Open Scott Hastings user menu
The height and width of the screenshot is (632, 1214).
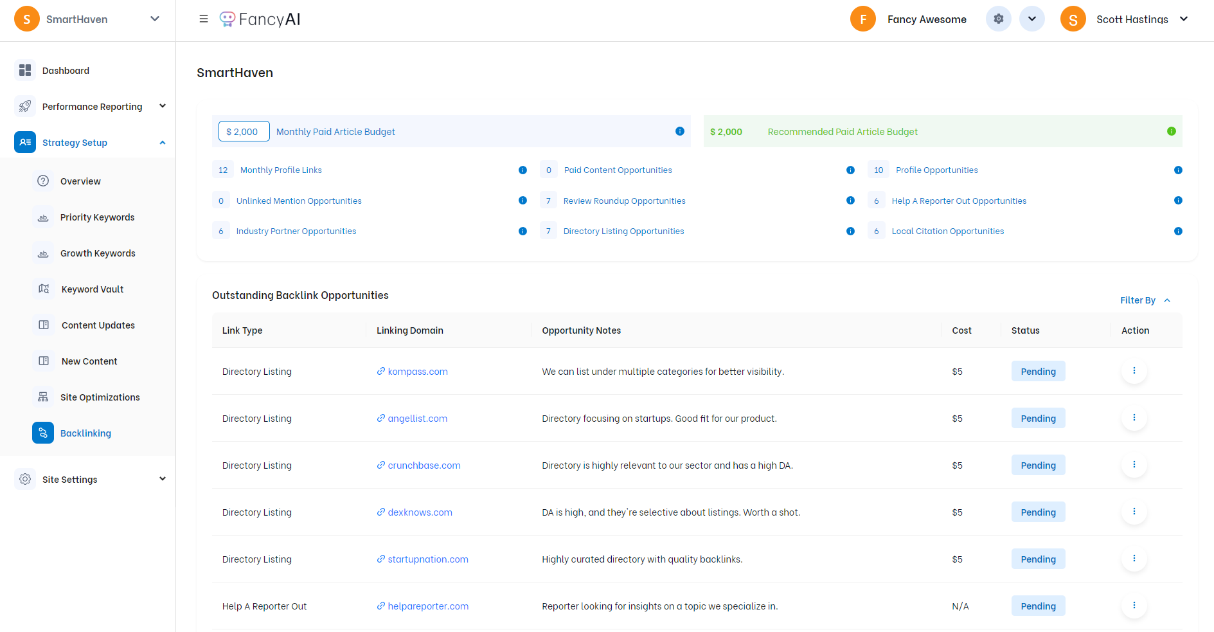click(x=1183, y=19)
